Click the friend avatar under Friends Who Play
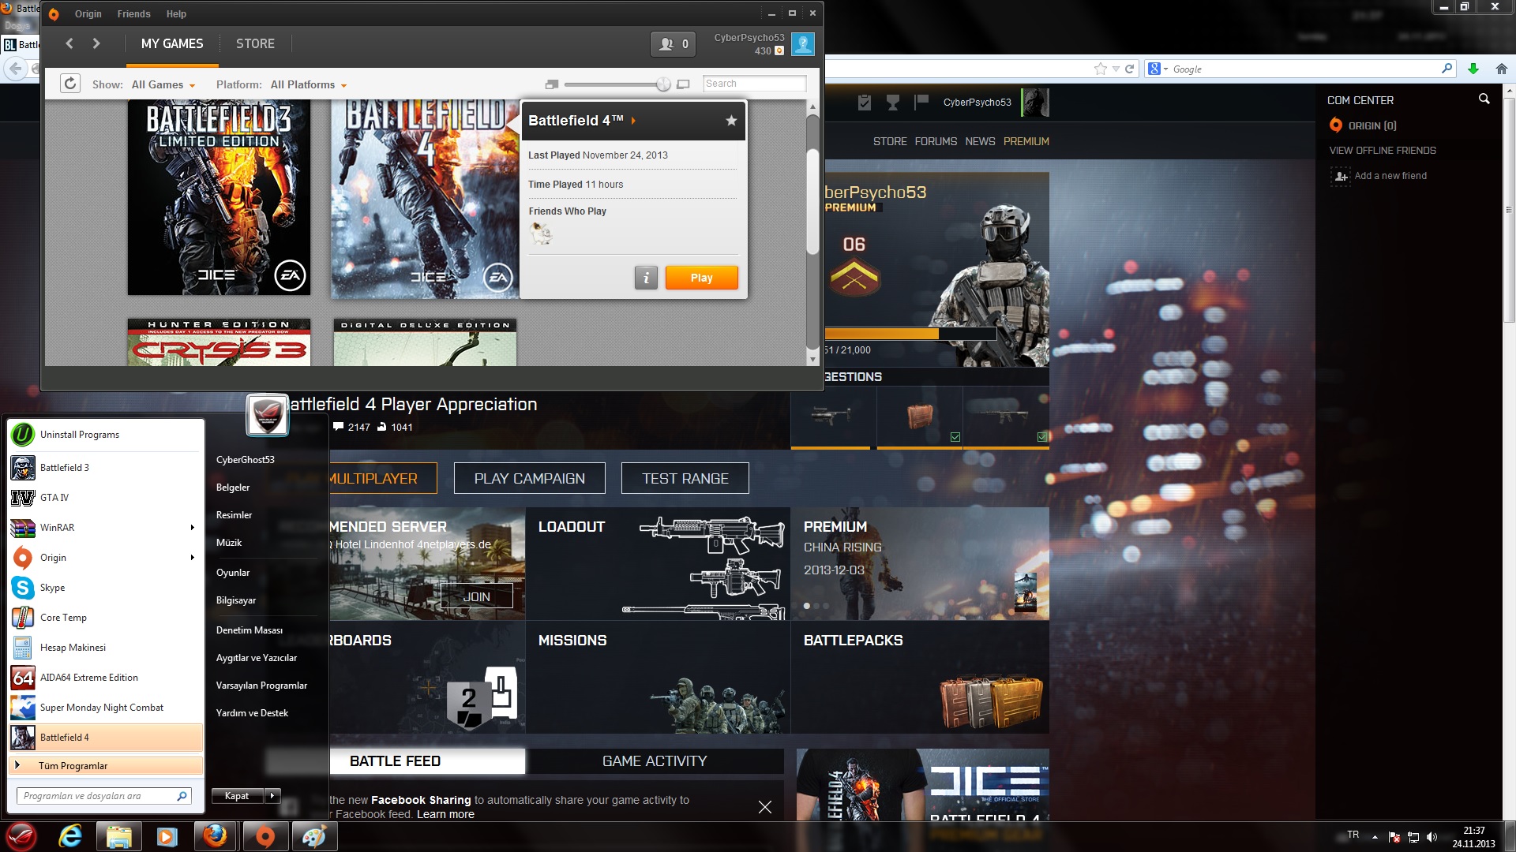Viewport: 1516px width, 852px height. [541, 234]
